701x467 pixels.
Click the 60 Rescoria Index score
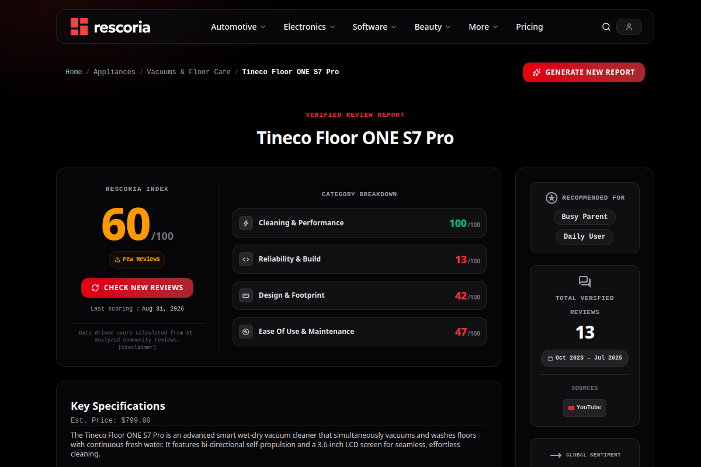[x=126, y=225]
